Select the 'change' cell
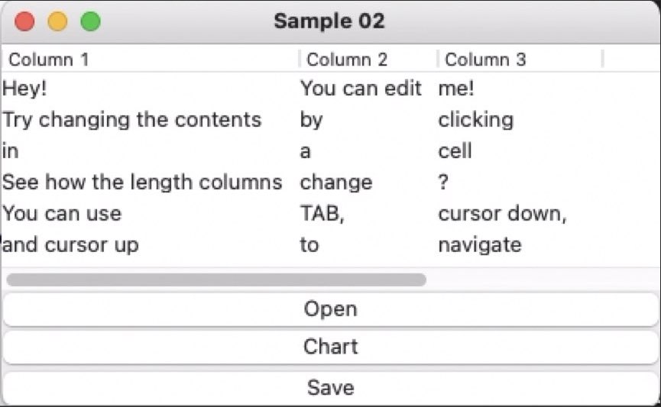 368,182
